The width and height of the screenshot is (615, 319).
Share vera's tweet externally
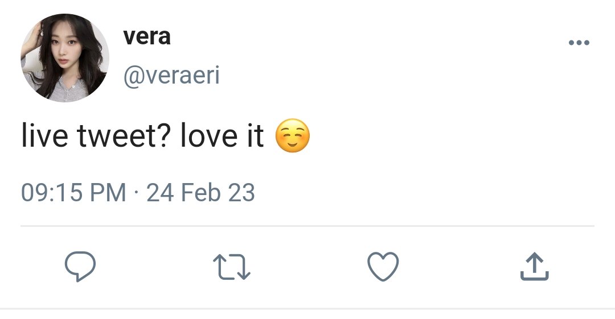[534, 267]
